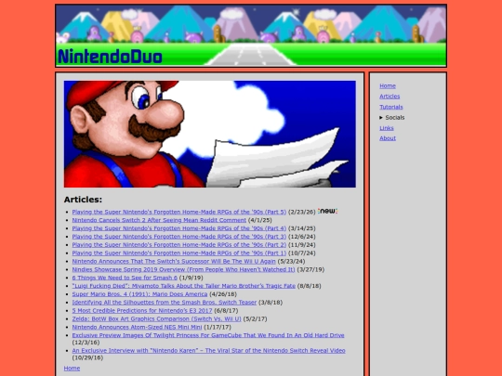Open Atom-Sized NES Mini Mini article
Screen dimensions: 502x376
(x=137, y=328)
